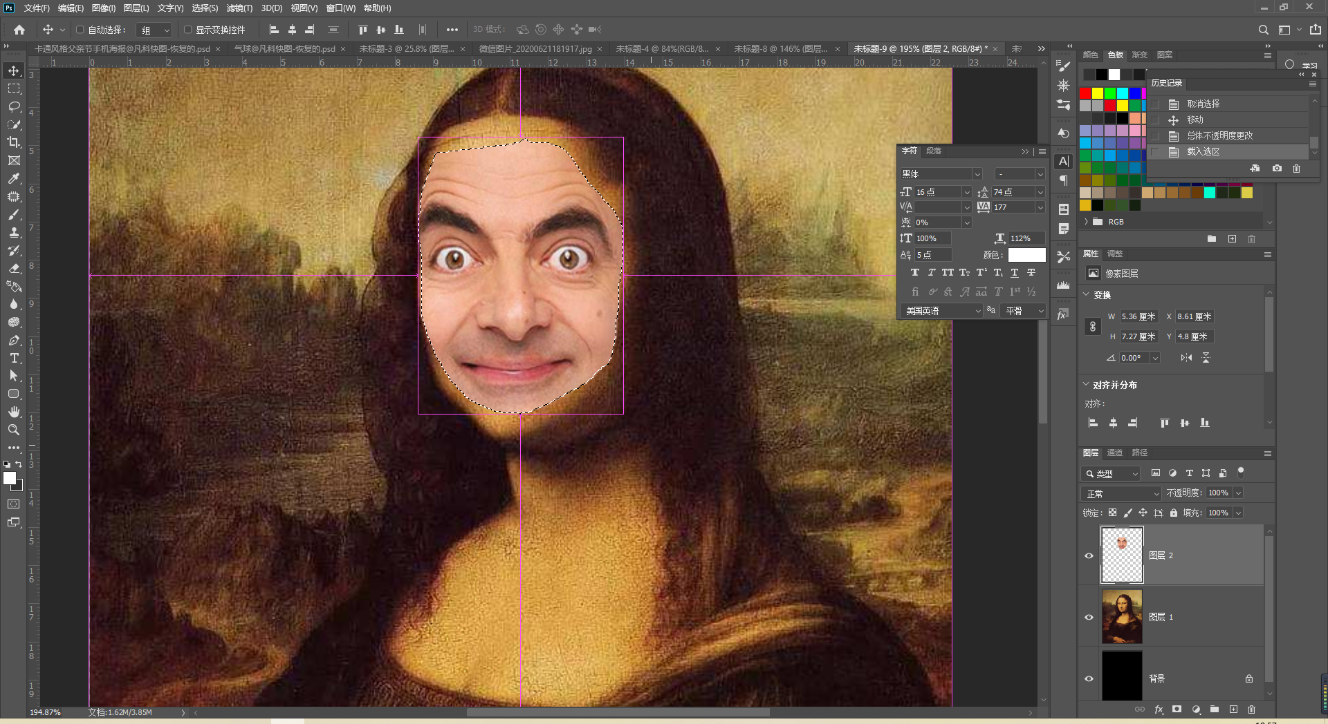
Task: Open the 平滑 anti-aliasing dropdown
Action: (x=1022, y=311)
